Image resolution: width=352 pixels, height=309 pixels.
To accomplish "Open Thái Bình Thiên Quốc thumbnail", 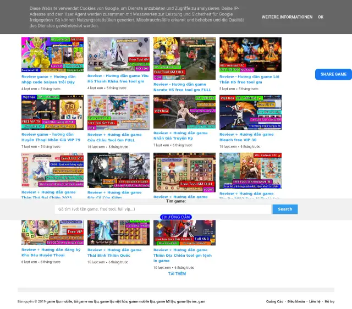I will [118, 233].
